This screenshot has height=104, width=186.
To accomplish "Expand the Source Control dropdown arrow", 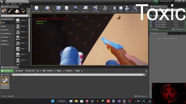I will click(x=53, y=9).
